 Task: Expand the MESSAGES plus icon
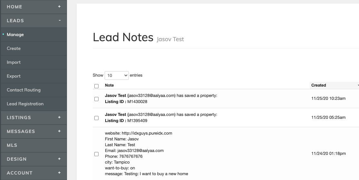(59, 131)
